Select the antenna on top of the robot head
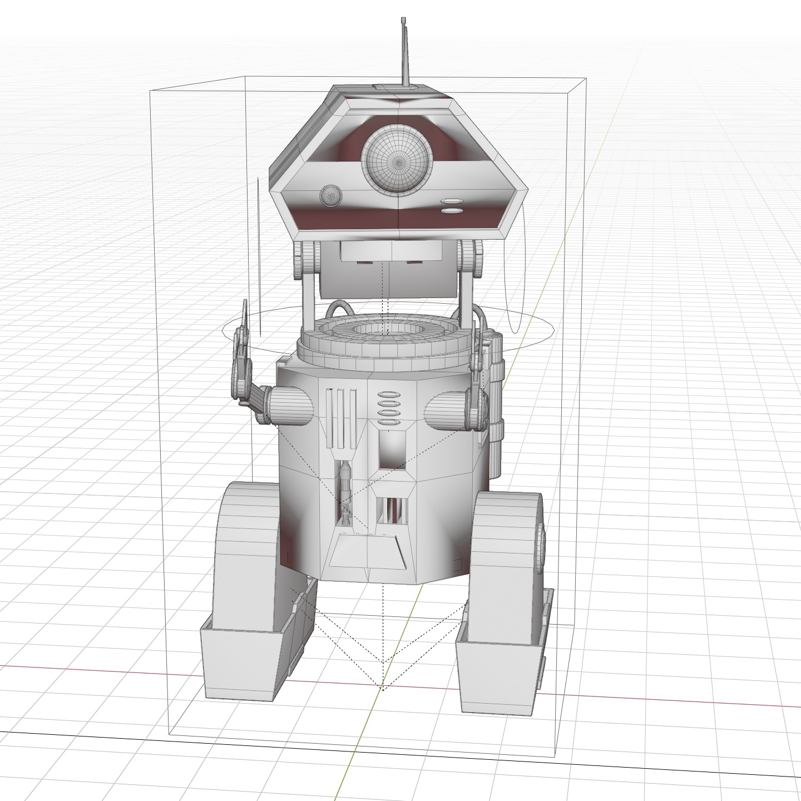 (404, 53)
